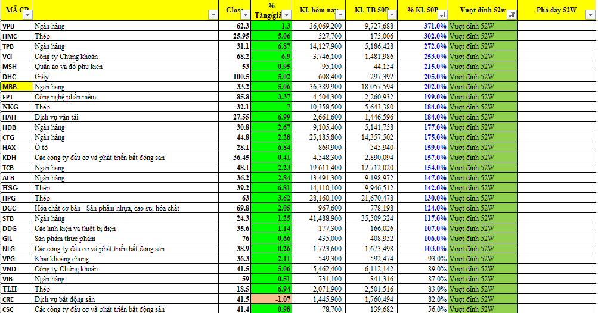
Task: Click the VPB ticker cell
Action: coord(16,26)
